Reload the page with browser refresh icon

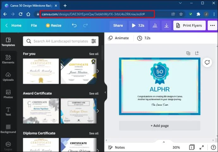click(x=21, y=14)
